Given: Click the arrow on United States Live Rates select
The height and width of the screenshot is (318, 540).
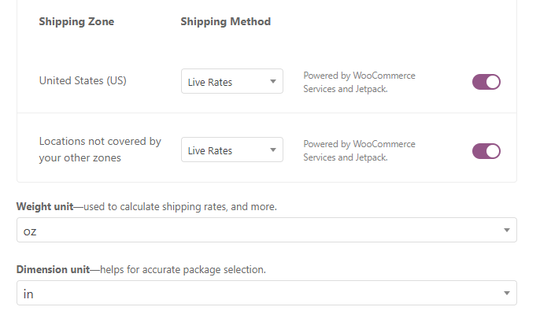Looking at the screenshot, I should click(272, 81).
